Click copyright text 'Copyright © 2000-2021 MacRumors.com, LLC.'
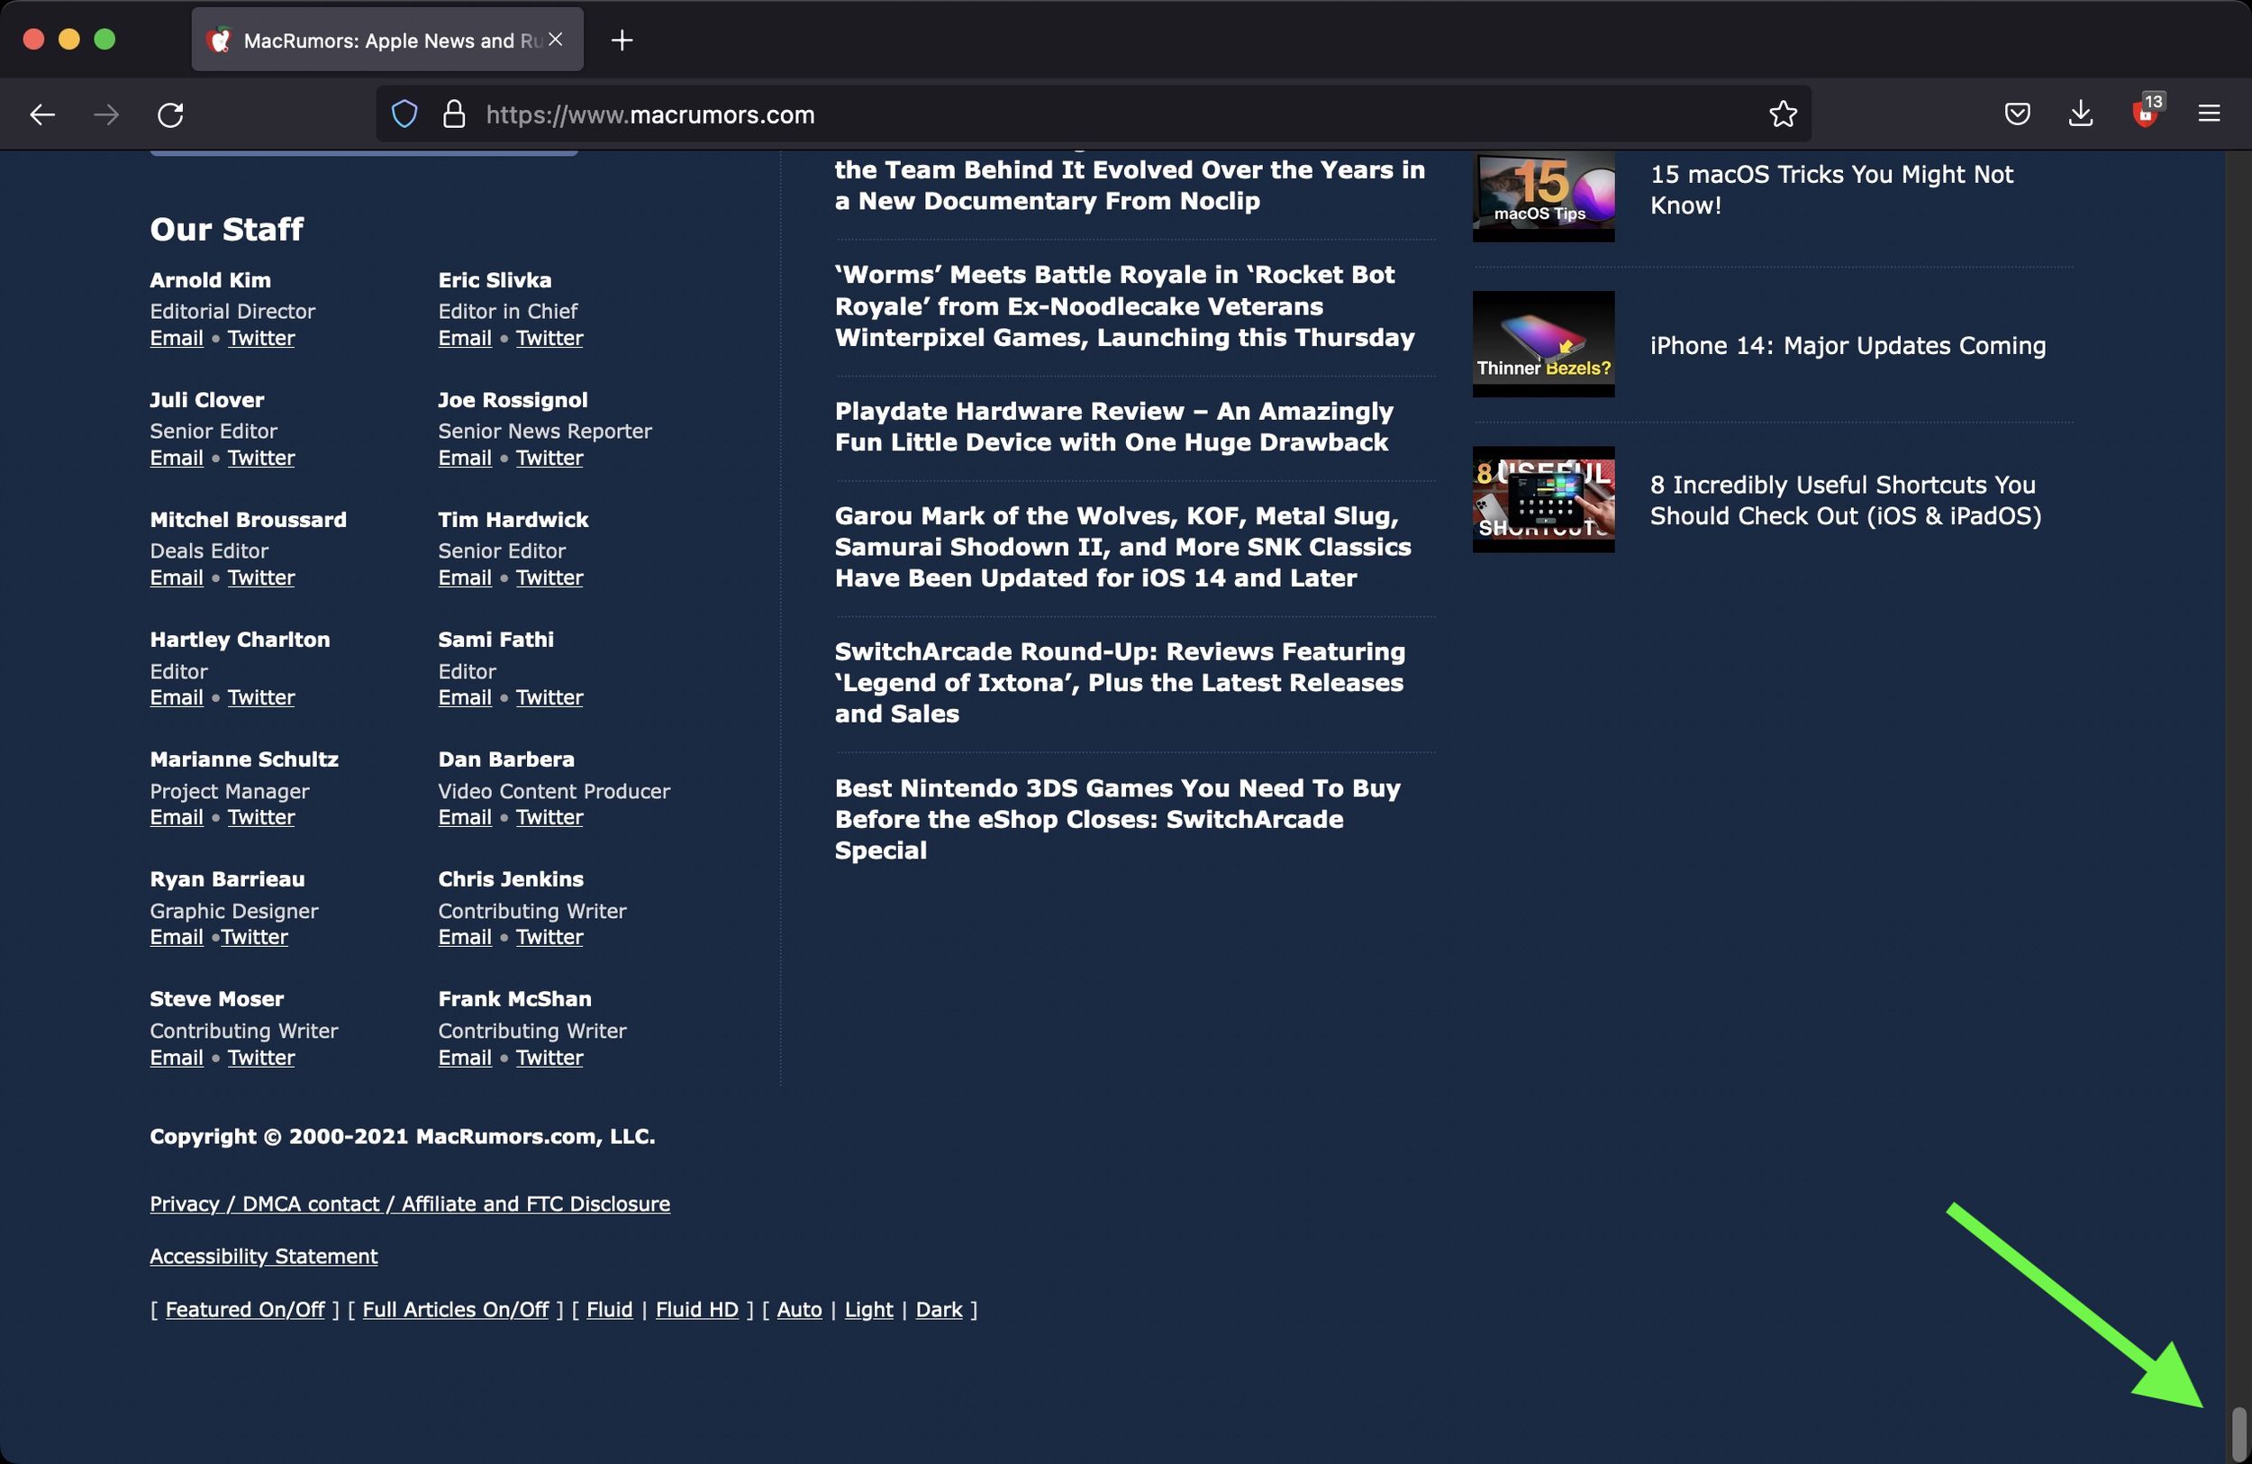Screen dimensions: 2252x1464 click(402, 1136)
